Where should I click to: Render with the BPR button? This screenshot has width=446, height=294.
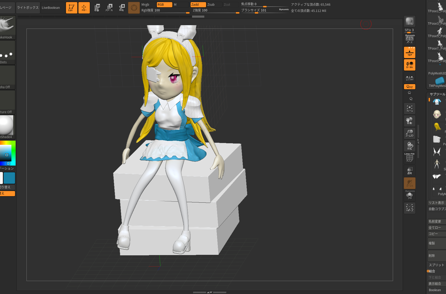click(x=410, y=21)
